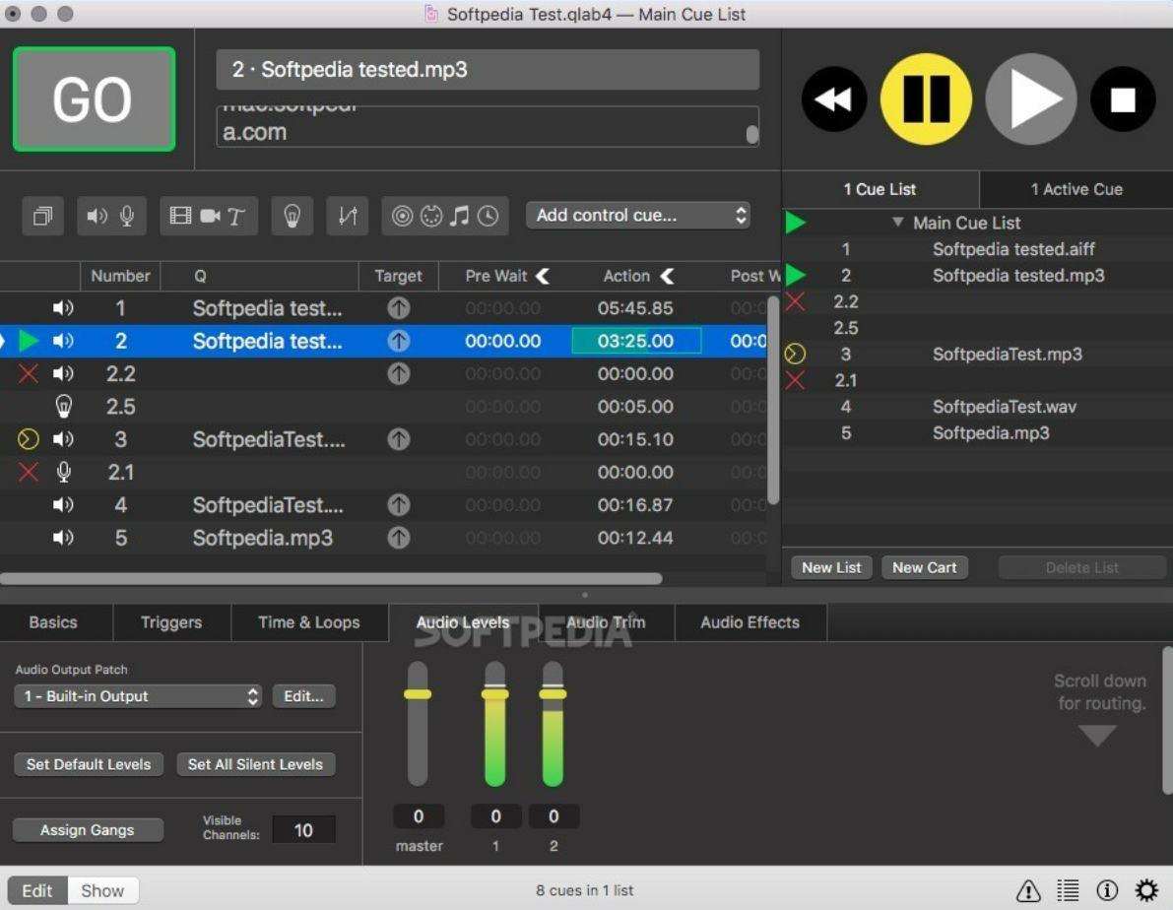Click the New Cart button
Image resolution: width=1173 pixels, height=910 pixels.
(924, 567)
